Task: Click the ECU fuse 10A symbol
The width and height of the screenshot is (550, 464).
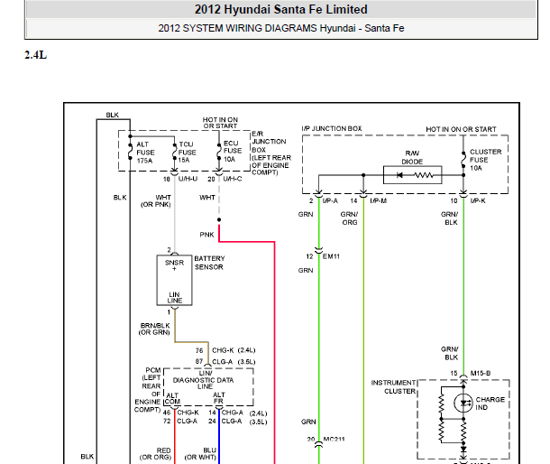Action: point(219,153)
